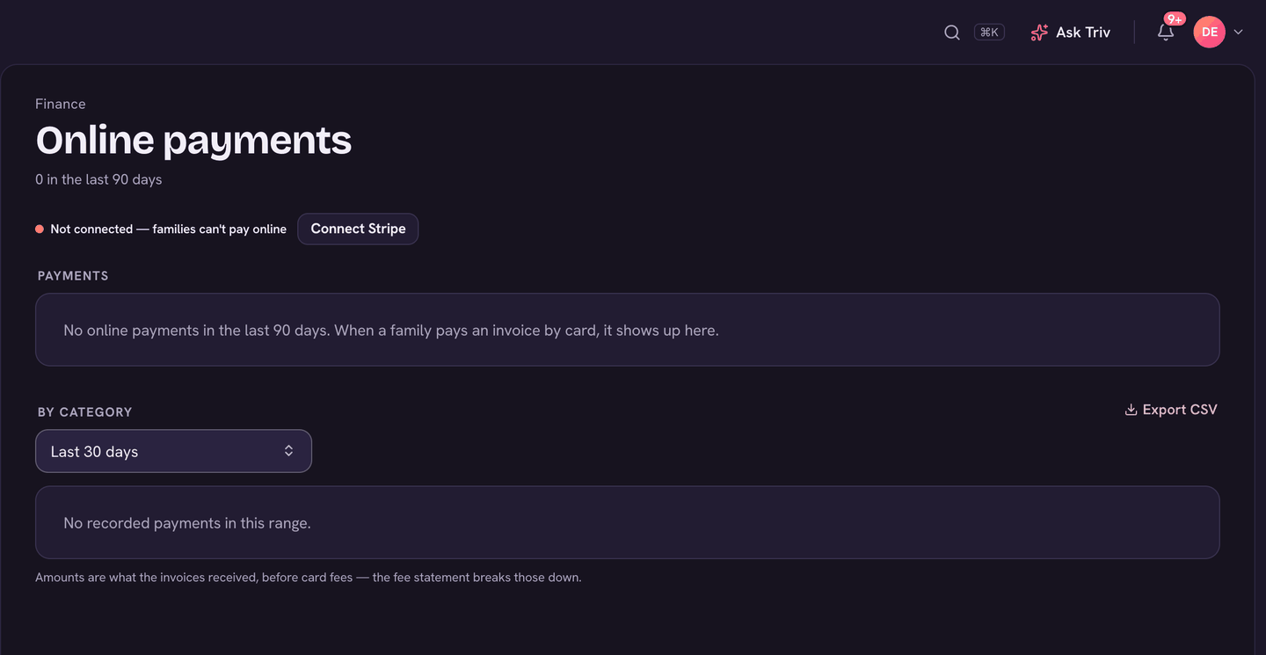The image size is (1266, 655).
Task: Click the ⌘K shortcut badge
Action: tap(989, 33)
